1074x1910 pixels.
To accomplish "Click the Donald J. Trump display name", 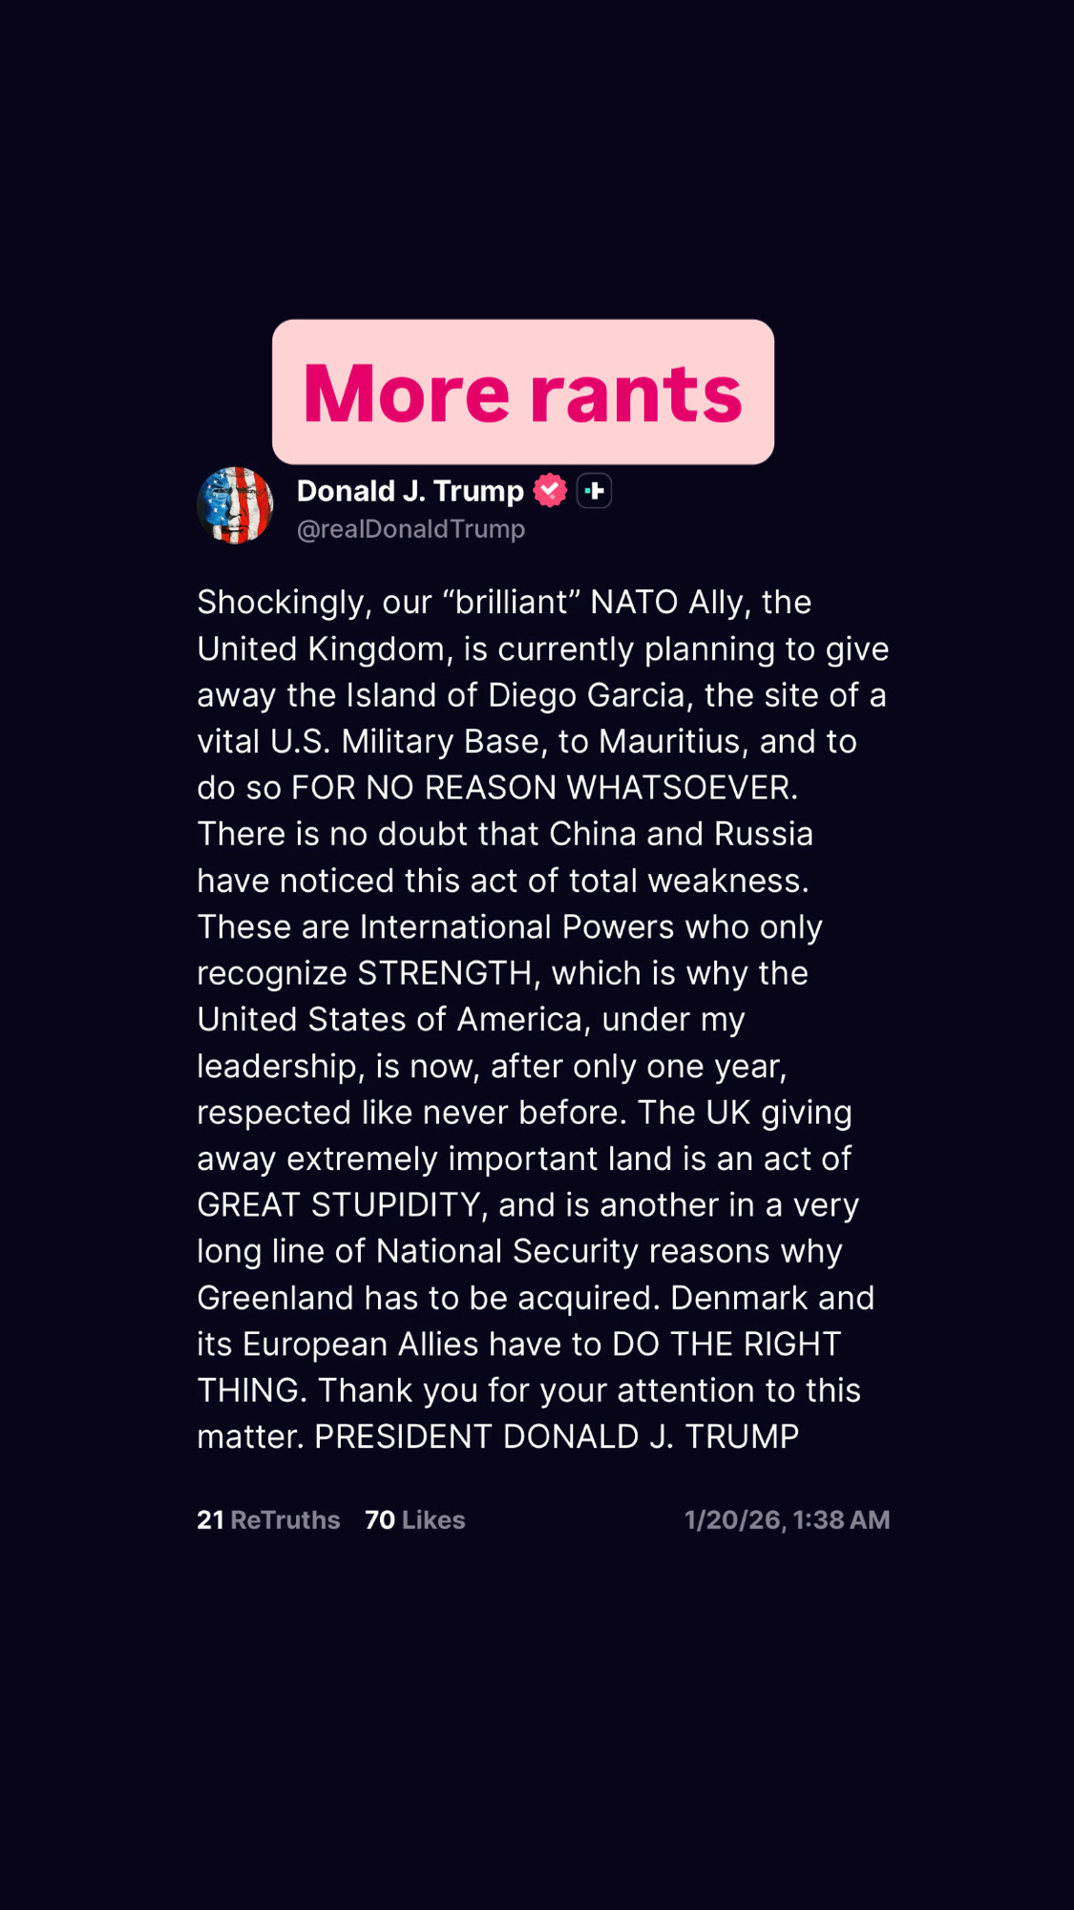I will (x=411, y=491).
